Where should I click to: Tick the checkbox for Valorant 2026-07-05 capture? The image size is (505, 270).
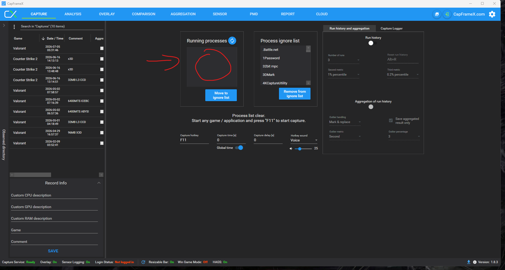102,48
